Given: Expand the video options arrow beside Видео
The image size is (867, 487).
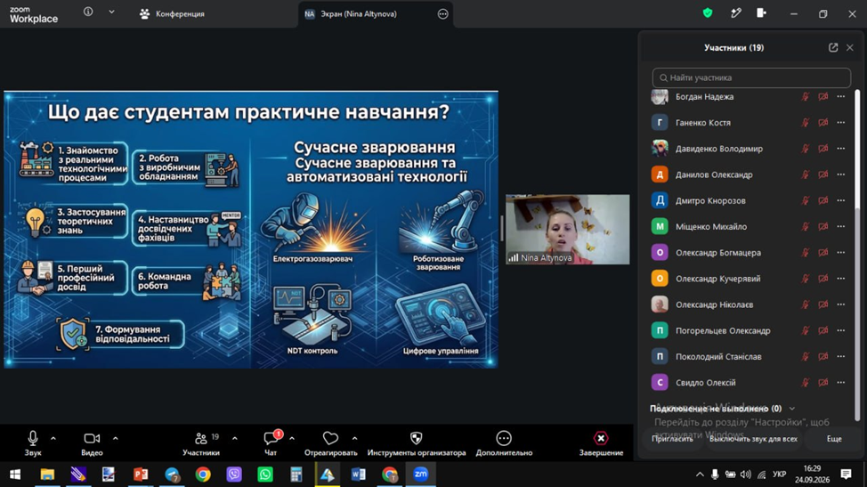Looking at the screenshot, I should [x=115, y=438].
